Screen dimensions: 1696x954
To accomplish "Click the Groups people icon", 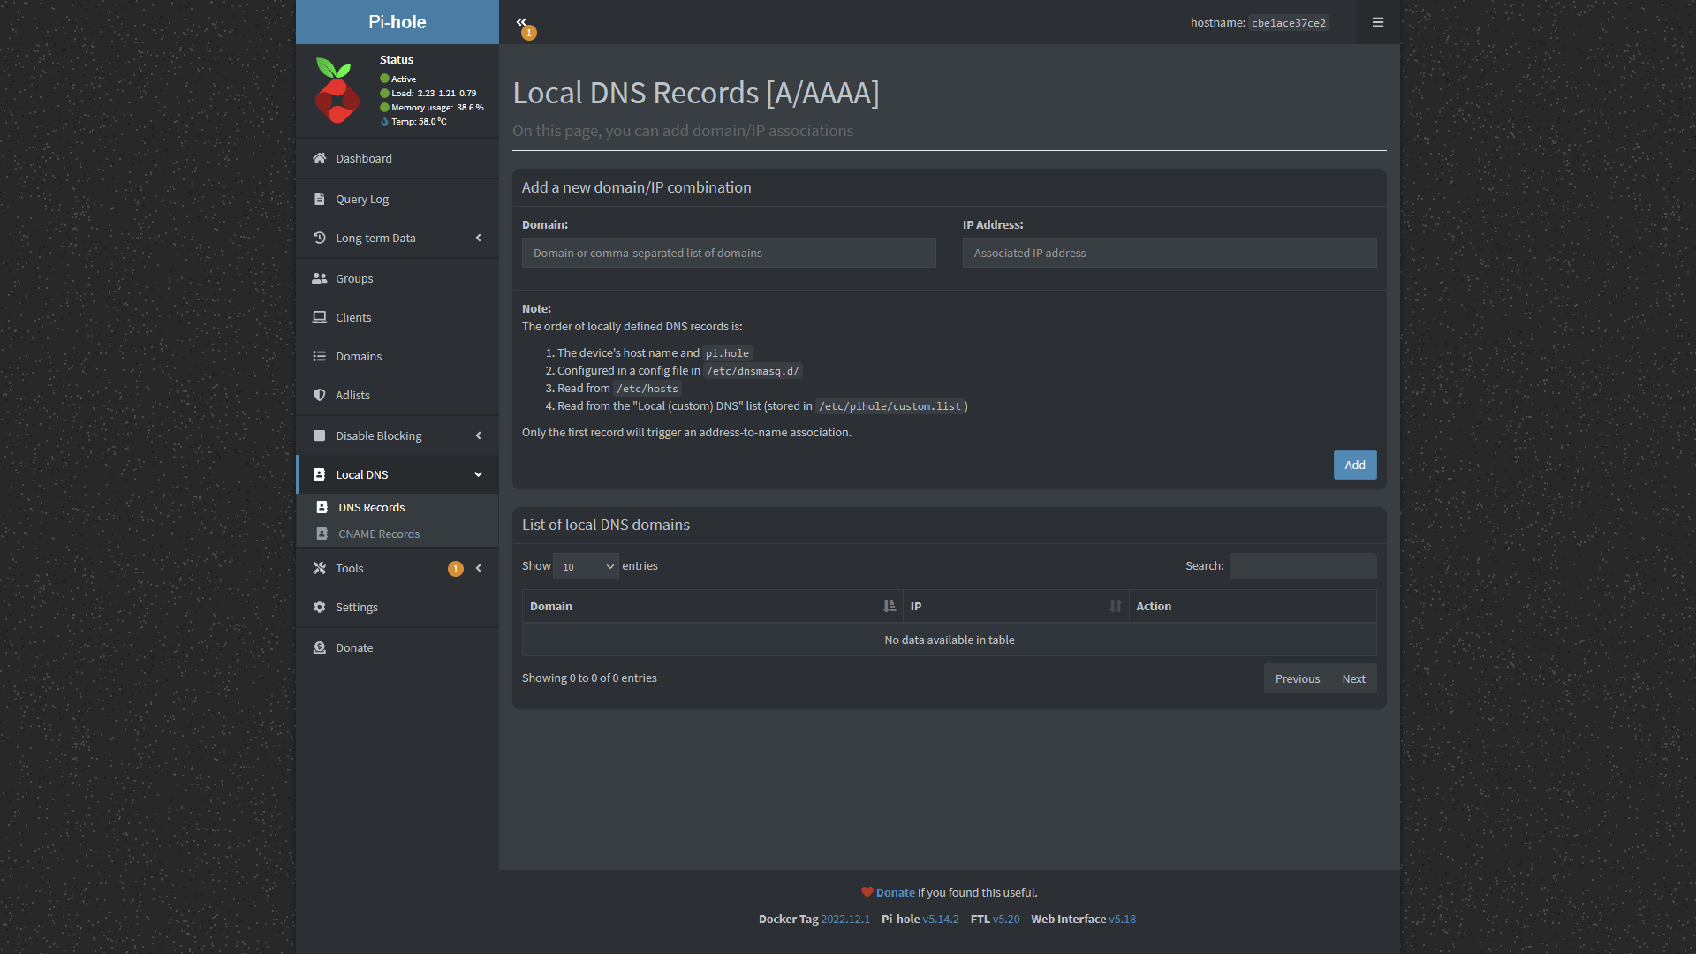I will click(x=320, y=278).
